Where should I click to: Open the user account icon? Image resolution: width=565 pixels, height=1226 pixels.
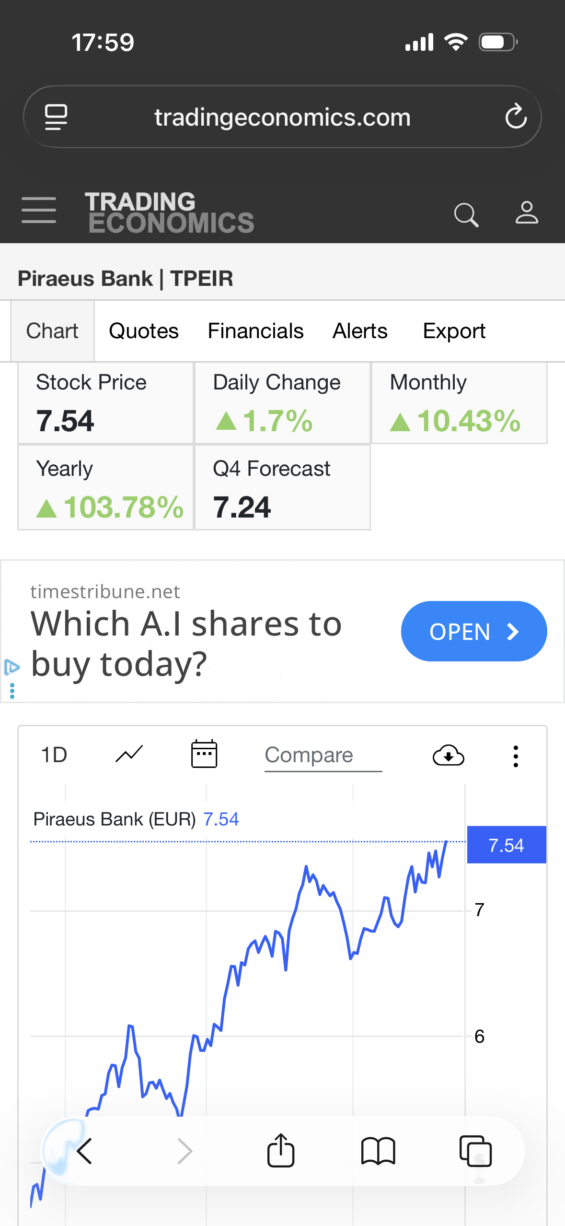526,213
